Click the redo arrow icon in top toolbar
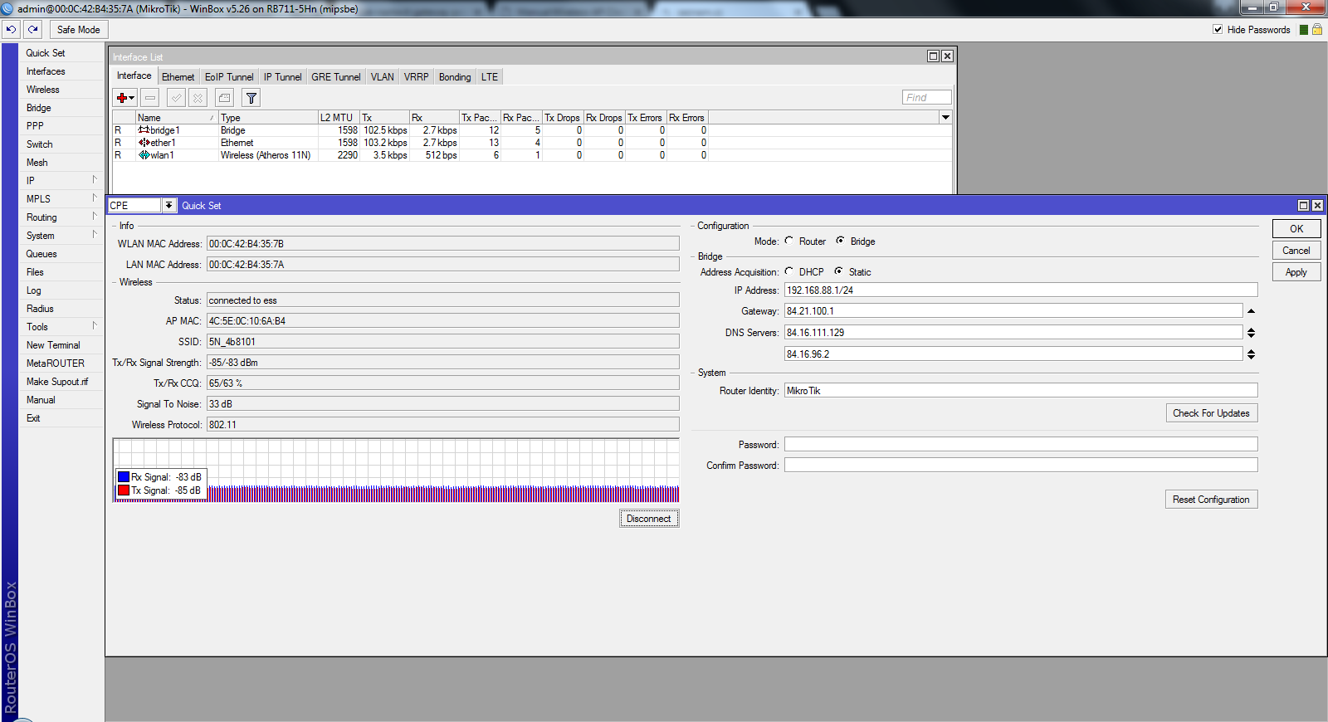The width and height of the screenshot is (1328, 722). point(33,29)
